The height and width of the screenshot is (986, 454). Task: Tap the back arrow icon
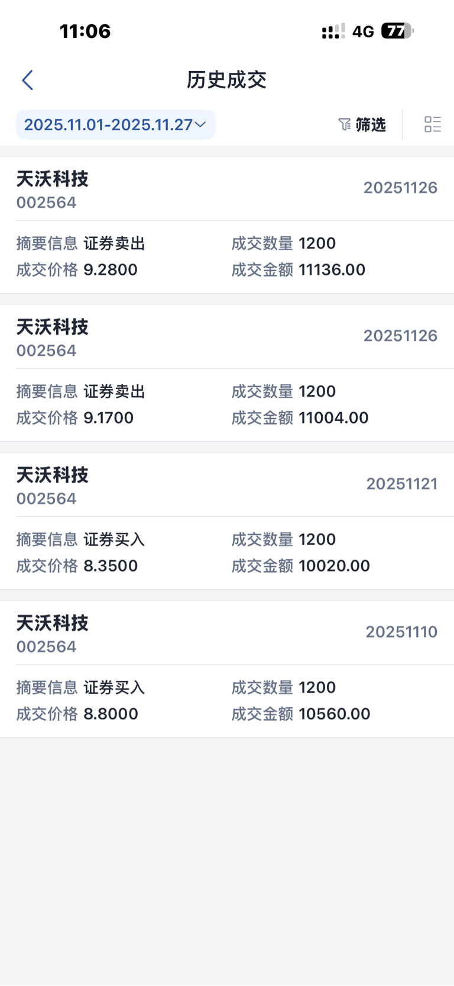27,80
